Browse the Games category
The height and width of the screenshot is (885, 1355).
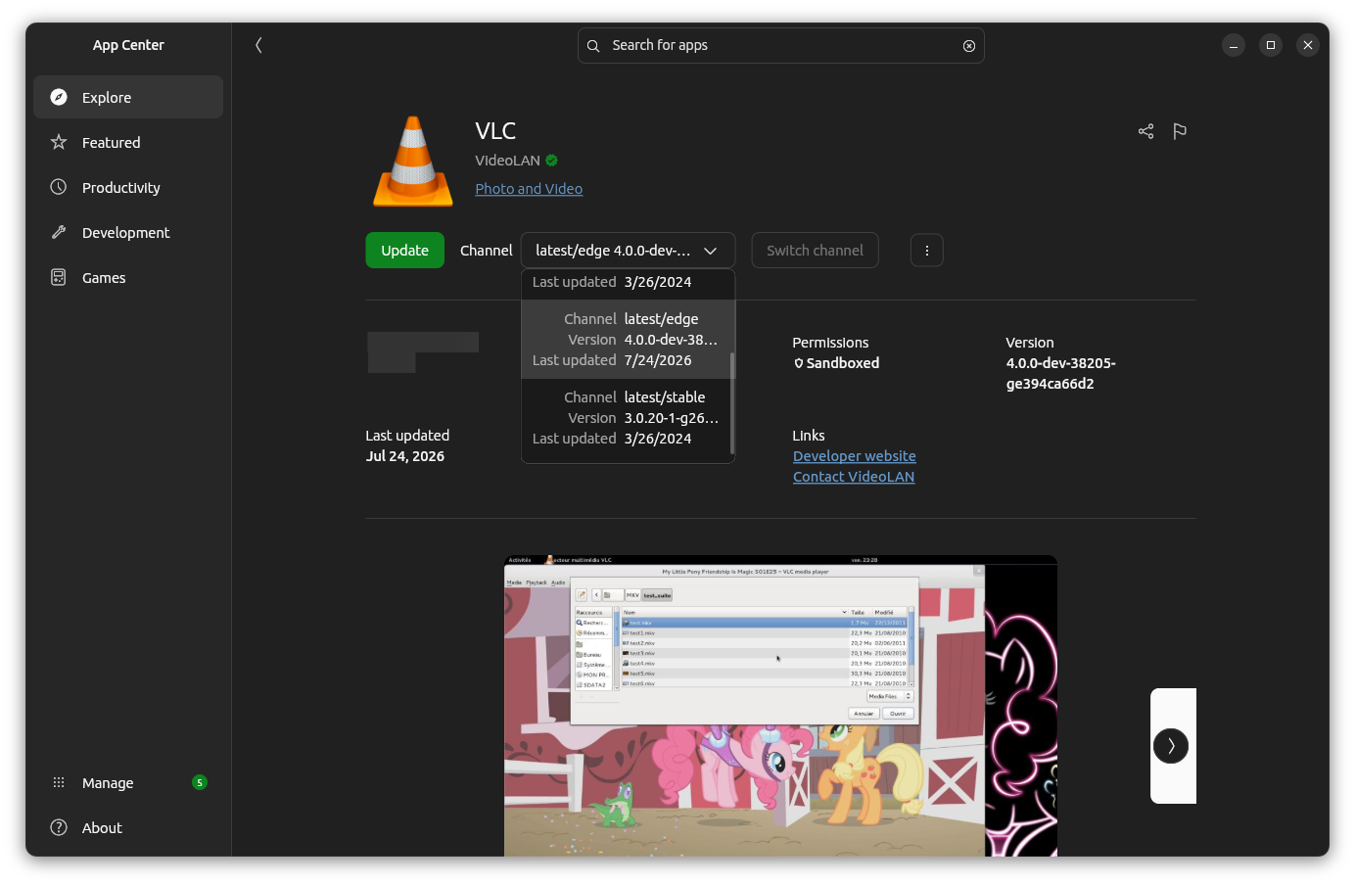point(128,277)
